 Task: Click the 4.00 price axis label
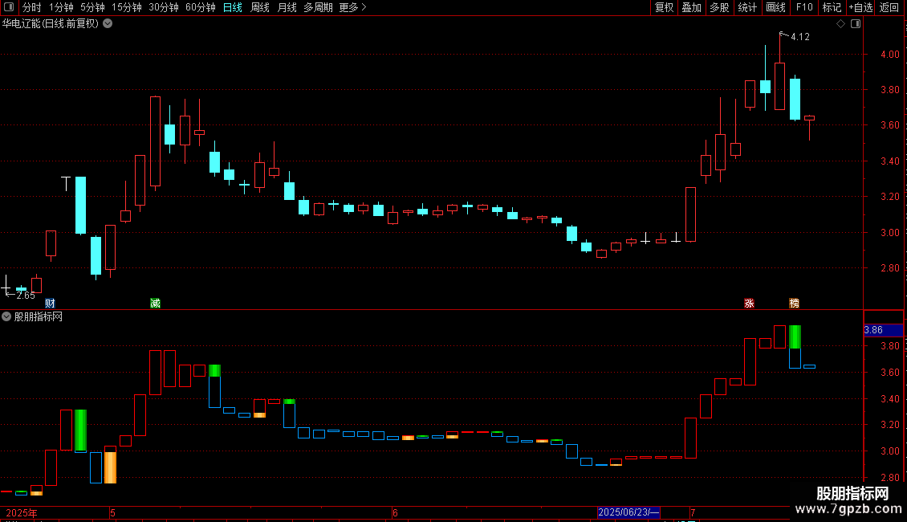889,55
